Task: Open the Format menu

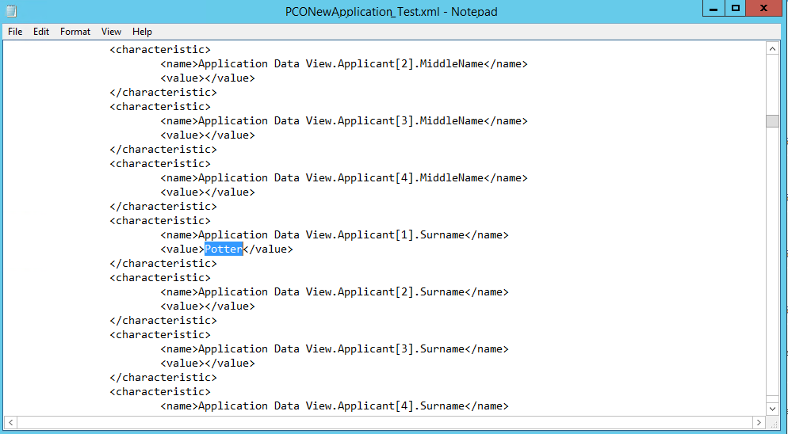Action: click(x=75, y=32)
